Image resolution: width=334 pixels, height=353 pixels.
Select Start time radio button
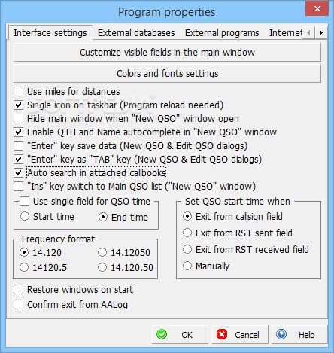point(25,217)
